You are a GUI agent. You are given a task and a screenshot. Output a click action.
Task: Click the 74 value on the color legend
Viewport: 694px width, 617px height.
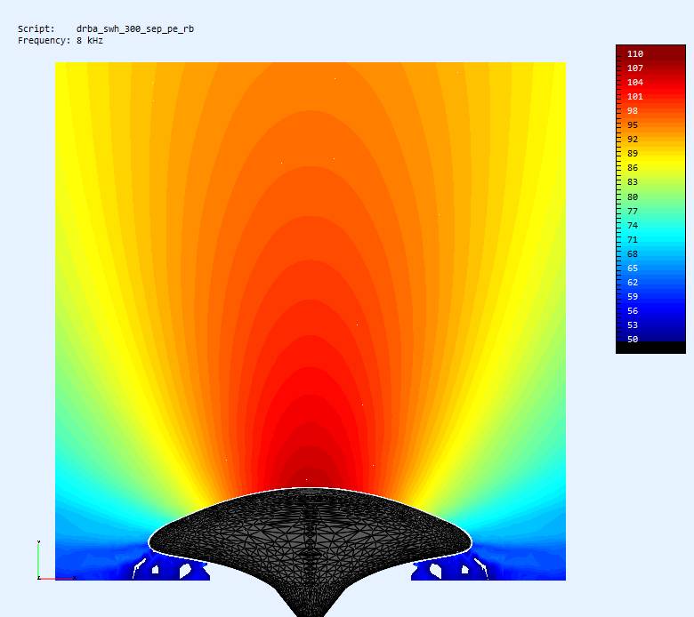click(633, 225)
